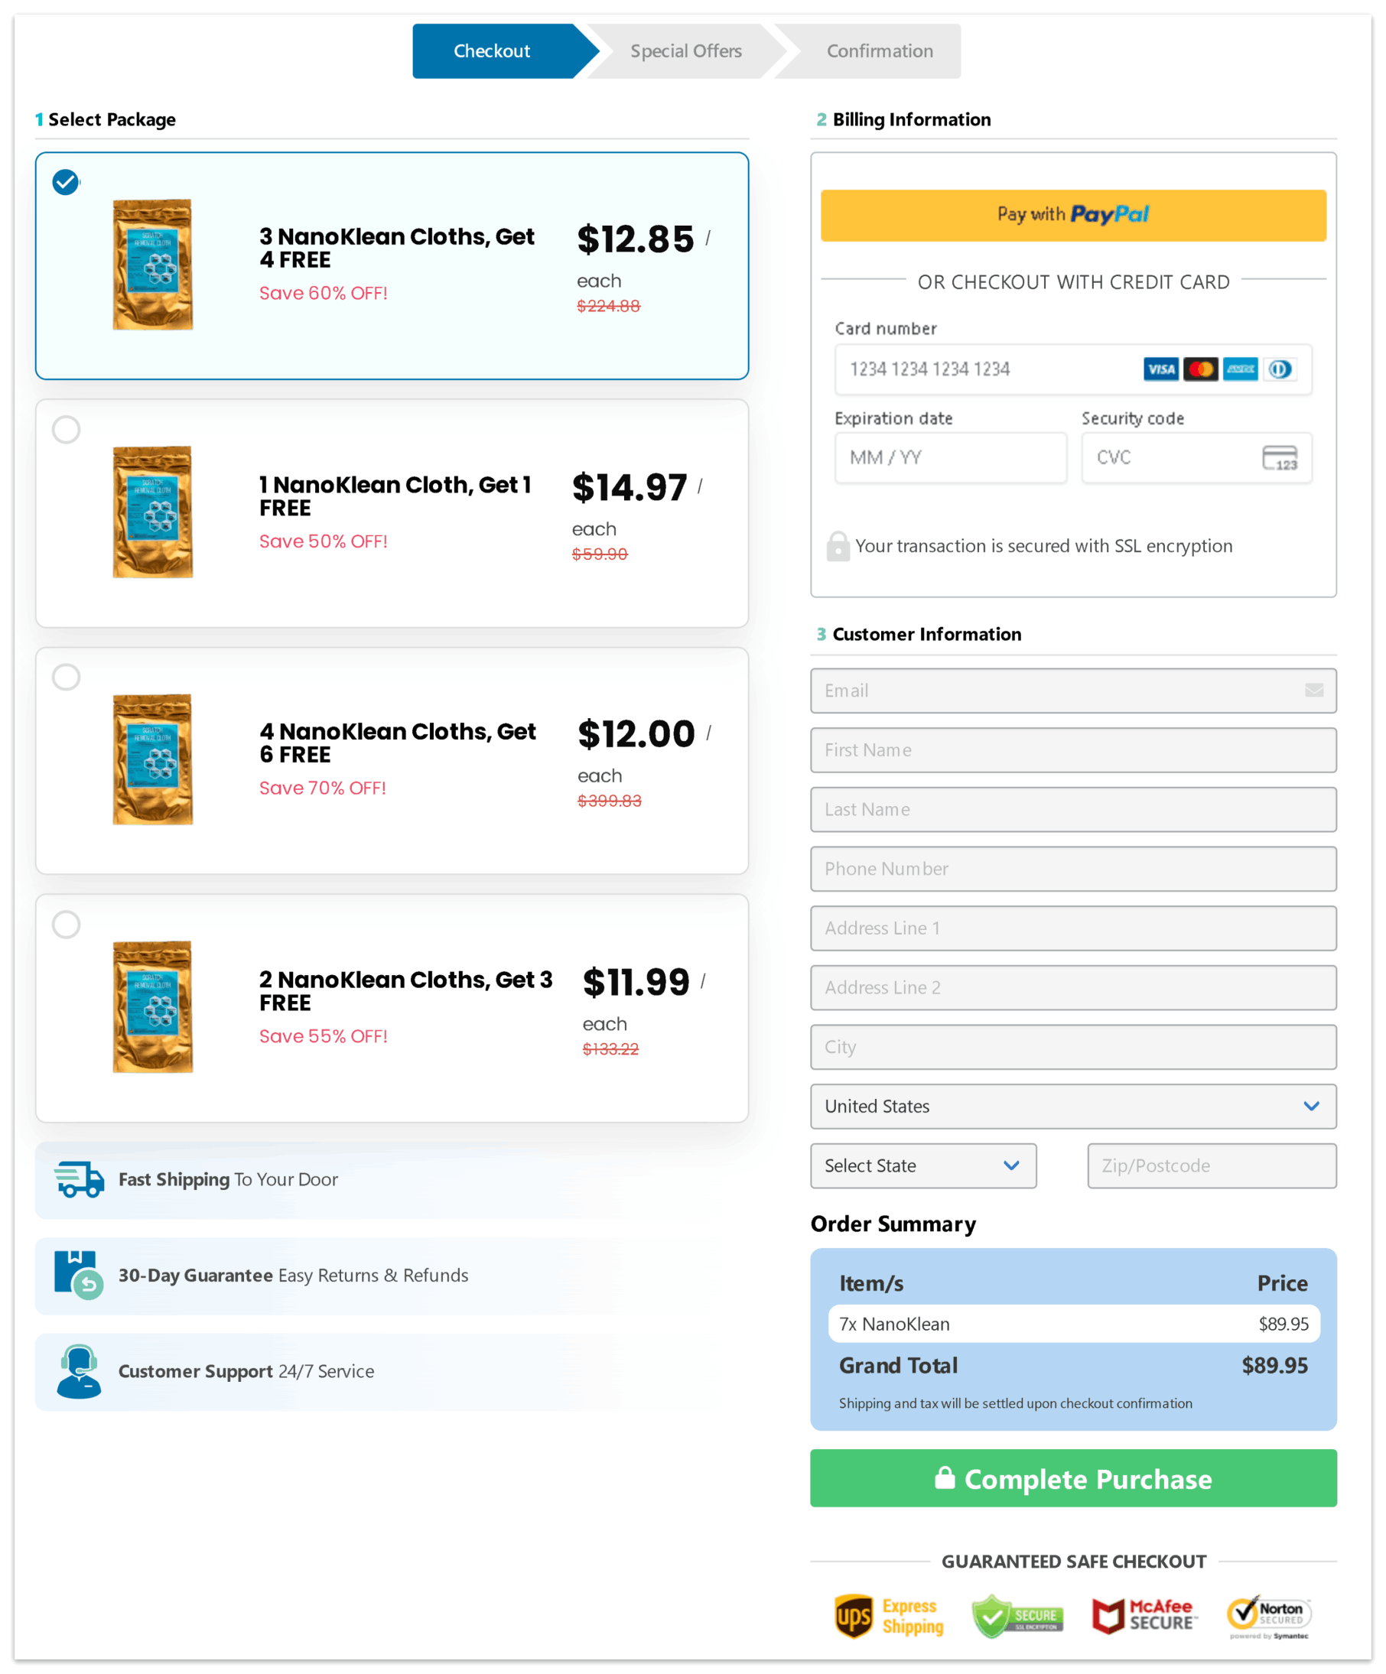Click the Complete Purchase button

coord(1072,1479)
